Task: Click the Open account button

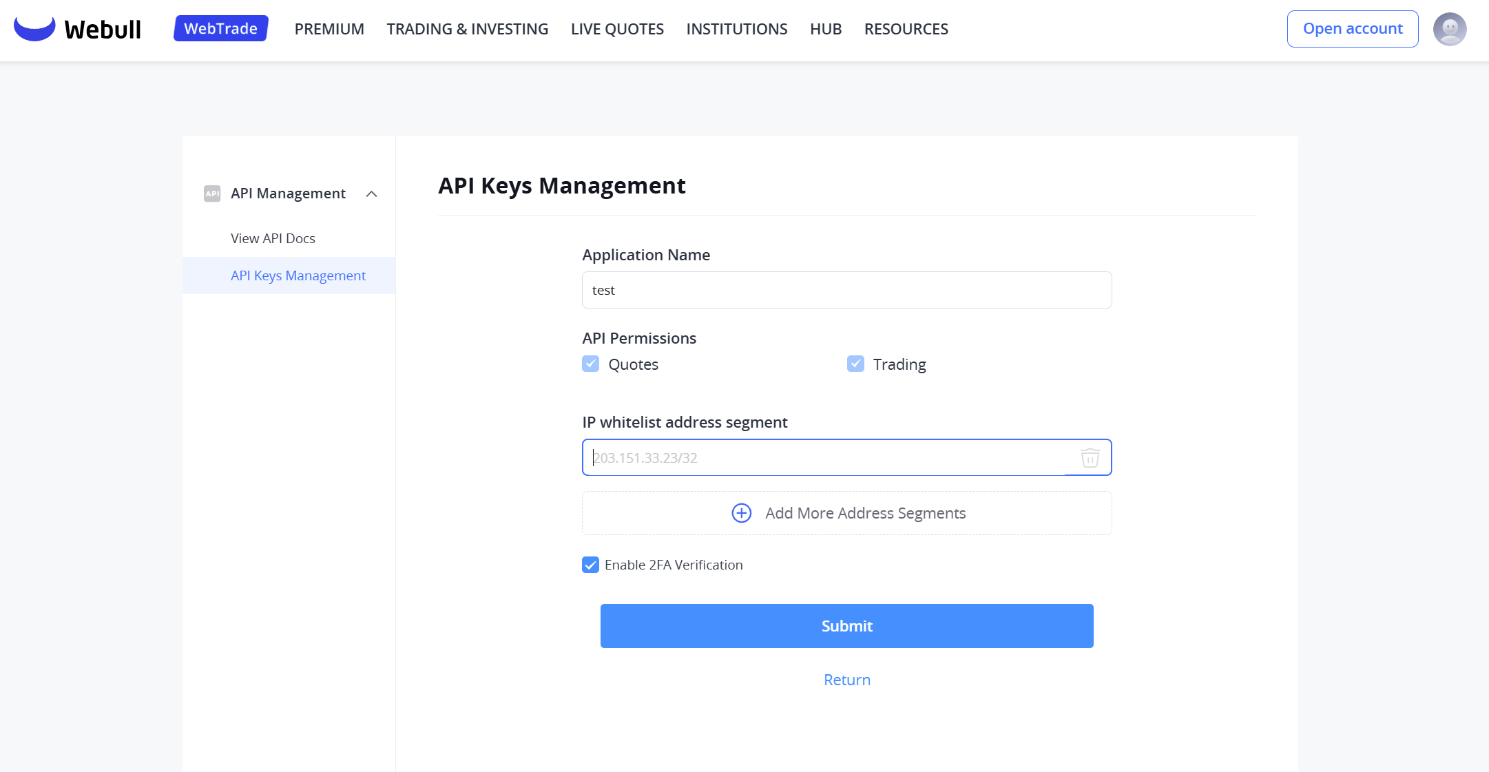Action: coord(1352,29)
